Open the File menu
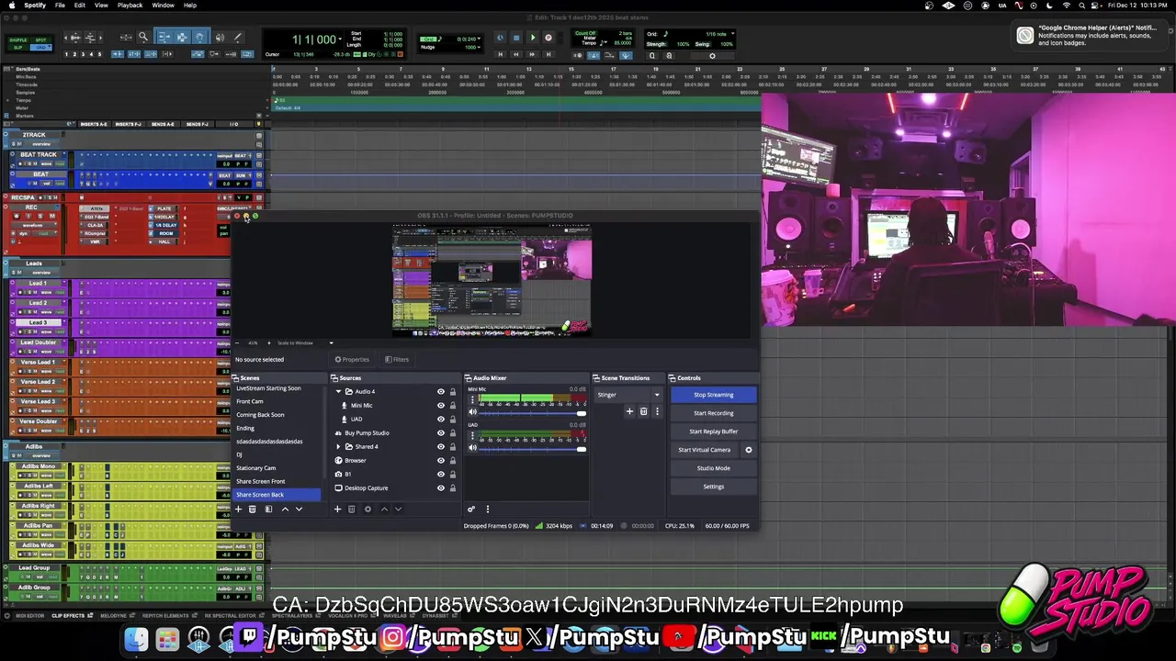 point(60,6)
